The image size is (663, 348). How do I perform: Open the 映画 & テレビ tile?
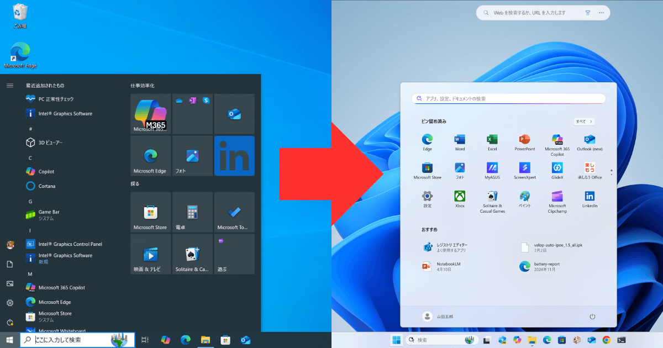click(x=150, y=254)
